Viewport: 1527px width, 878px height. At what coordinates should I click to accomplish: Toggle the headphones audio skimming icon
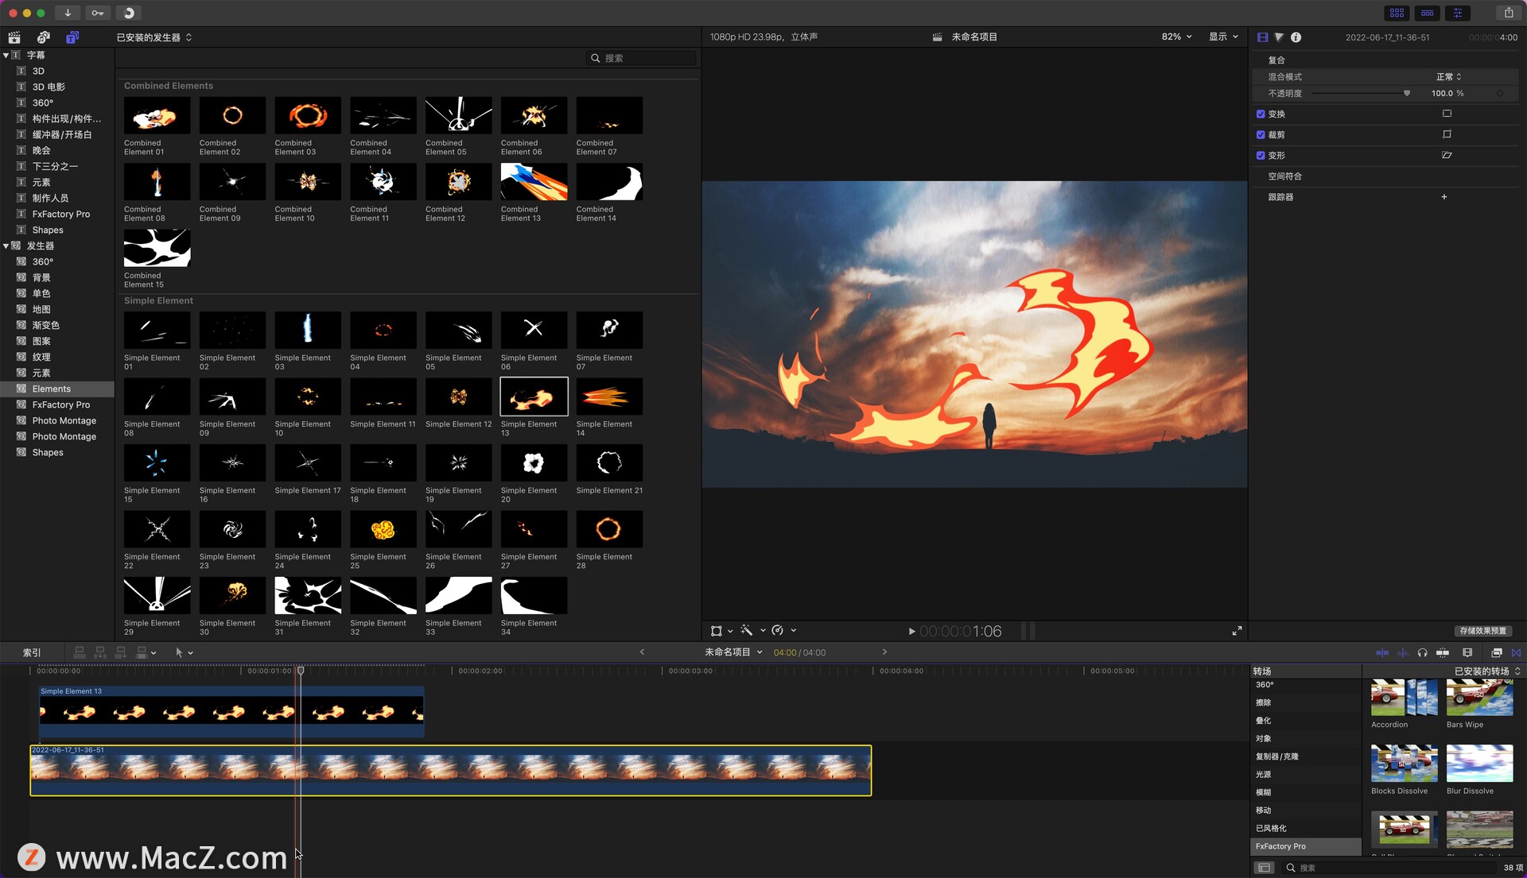(x=1422, y=652)
